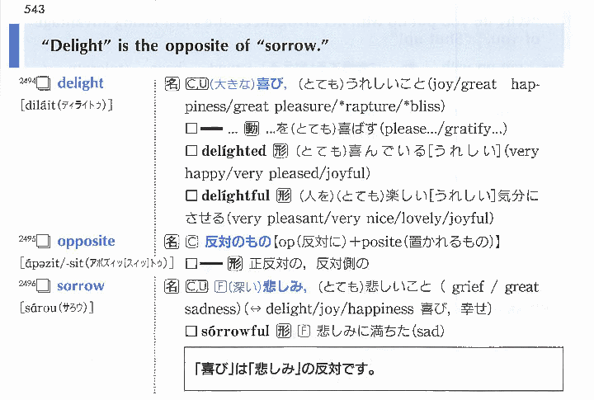Click the blue headword "opposite"
This screenshot has height=400, width=594.
click(86, 242)
